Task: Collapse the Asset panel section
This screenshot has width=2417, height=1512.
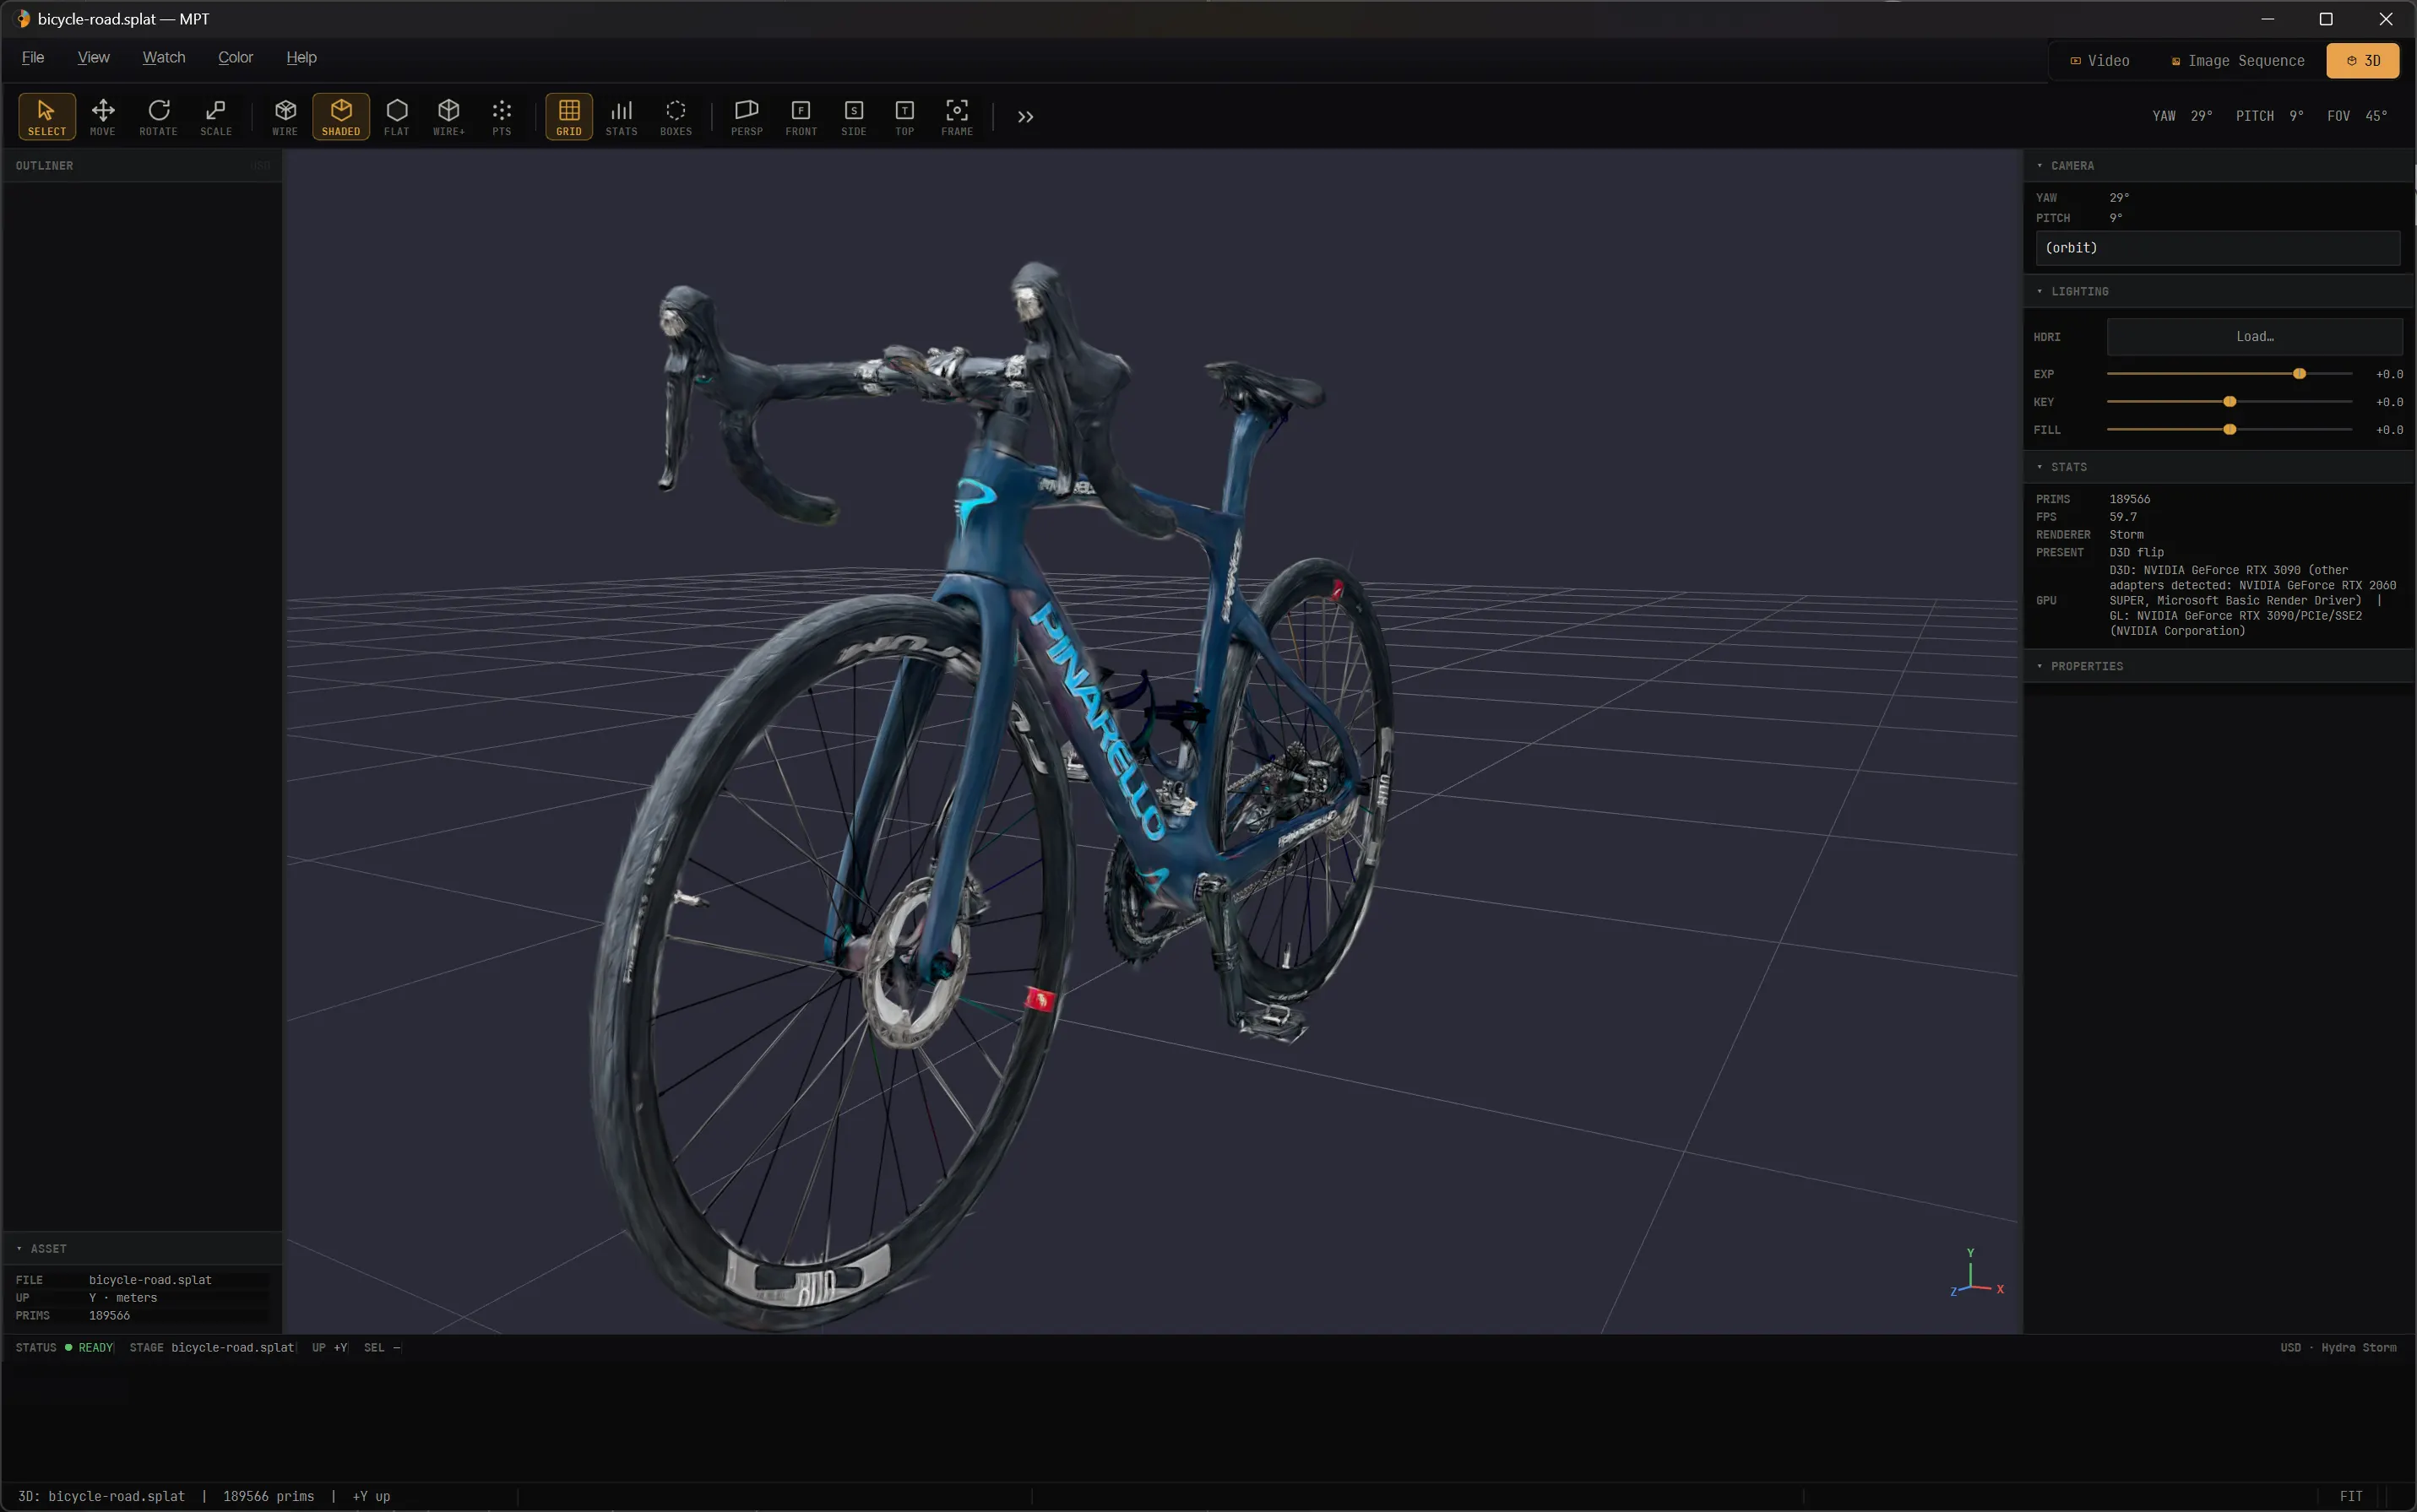Action: (x=142, y=1249)
